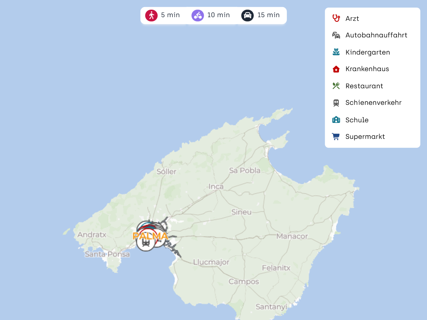This screenshot has width=427, height=320.
Task: Click the red walking icon
Action: tap(151, 15)
